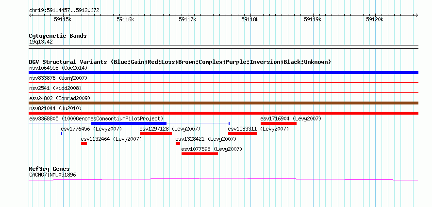
Task: Click the brown esv24802 complex variant bar
Action: 223,103
